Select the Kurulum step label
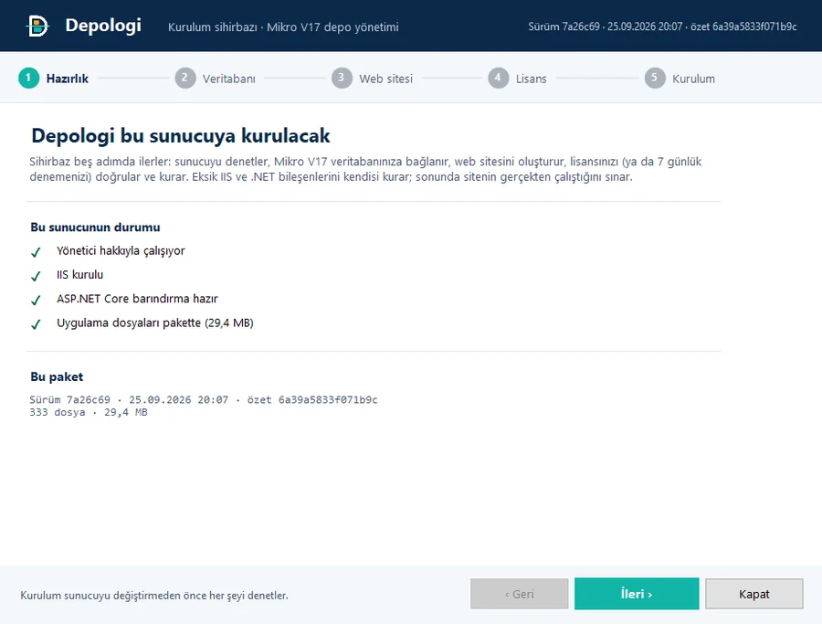 (693, 79)
